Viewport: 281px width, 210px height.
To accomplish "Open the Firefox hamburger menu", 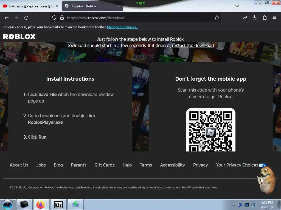I will (274, 17).
